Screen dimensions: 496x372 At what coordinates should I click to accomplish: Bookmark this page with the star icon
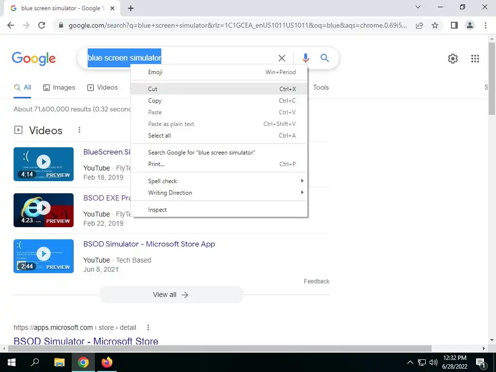pos(435,25)
